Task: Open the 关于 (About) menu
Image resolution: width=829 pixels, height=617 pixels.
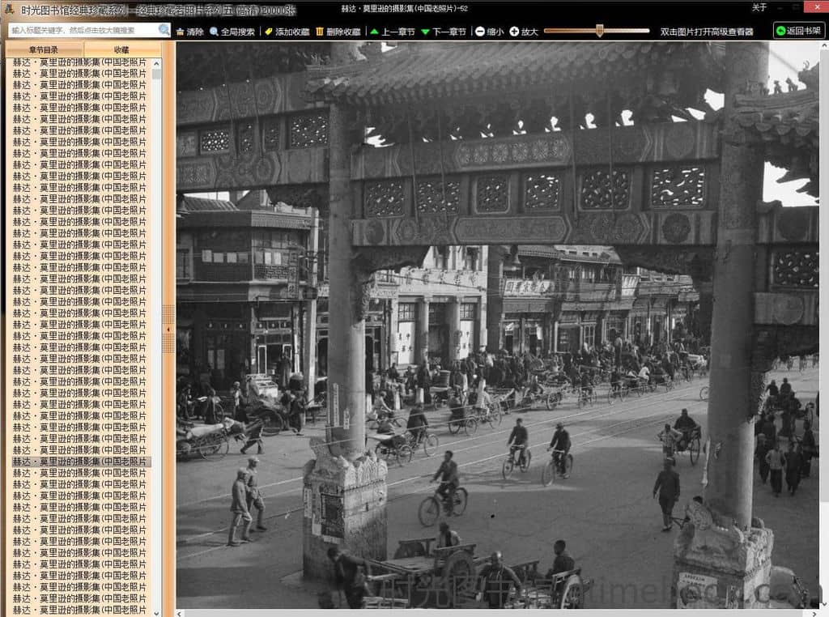Action: tap(759, 8)
